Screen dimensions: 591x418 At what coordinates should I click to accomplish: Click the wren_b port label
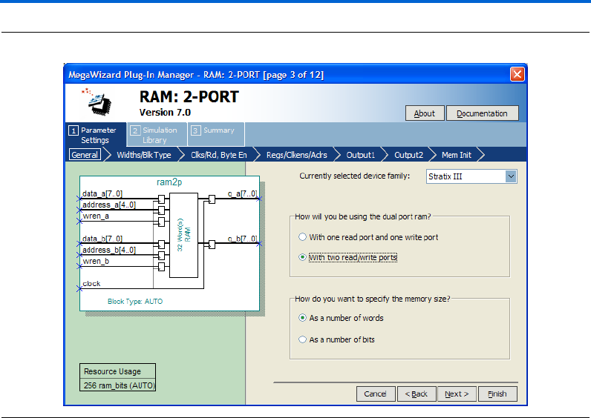96,261
